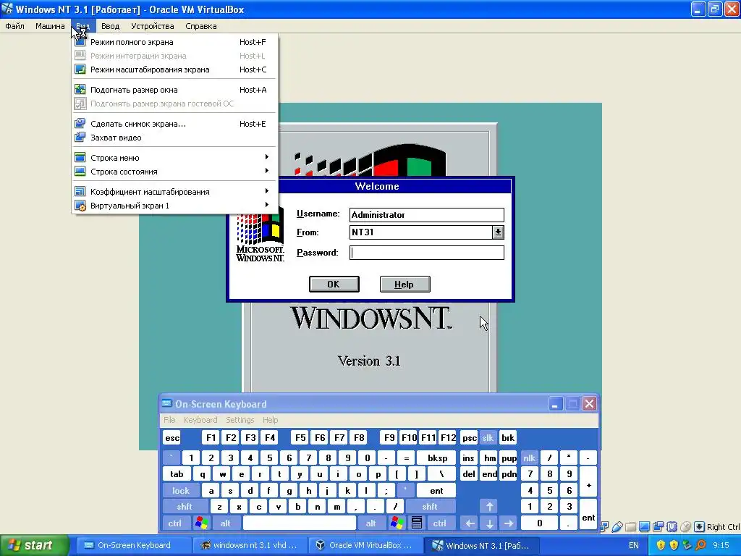Click the icon beside Строка меню
The height and width of the screenshot is (556, 741).
pyautogui.click(x=80, y=158)
